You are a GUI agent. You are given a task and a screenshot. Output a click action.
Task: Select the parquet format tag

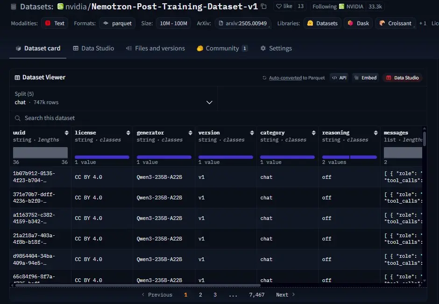coord(117,23)
